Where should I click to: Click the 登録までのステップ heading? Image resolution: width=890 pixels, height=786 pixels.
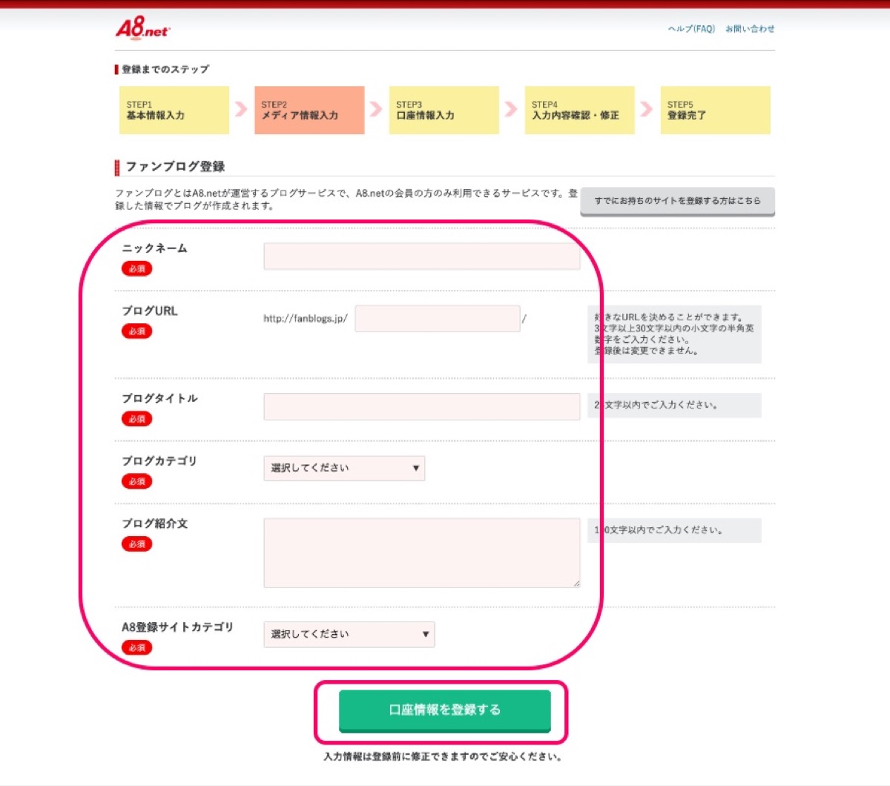[165, 69]
